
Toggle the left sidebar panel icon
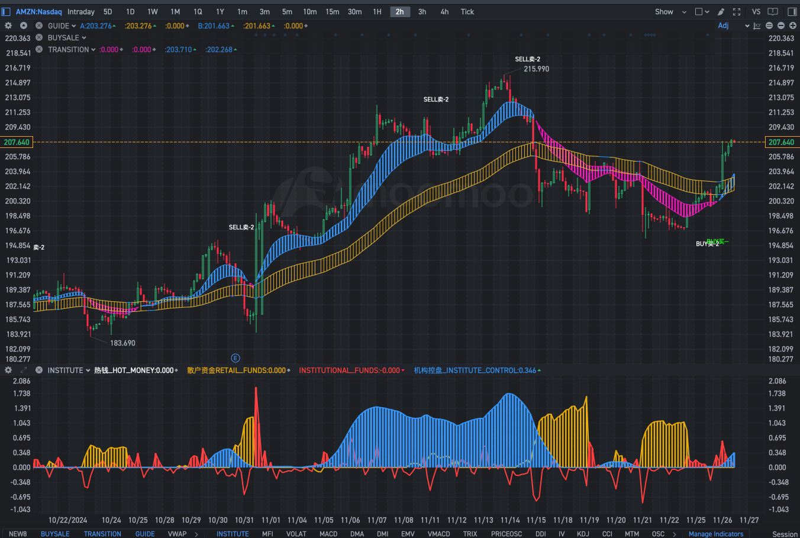6,11
